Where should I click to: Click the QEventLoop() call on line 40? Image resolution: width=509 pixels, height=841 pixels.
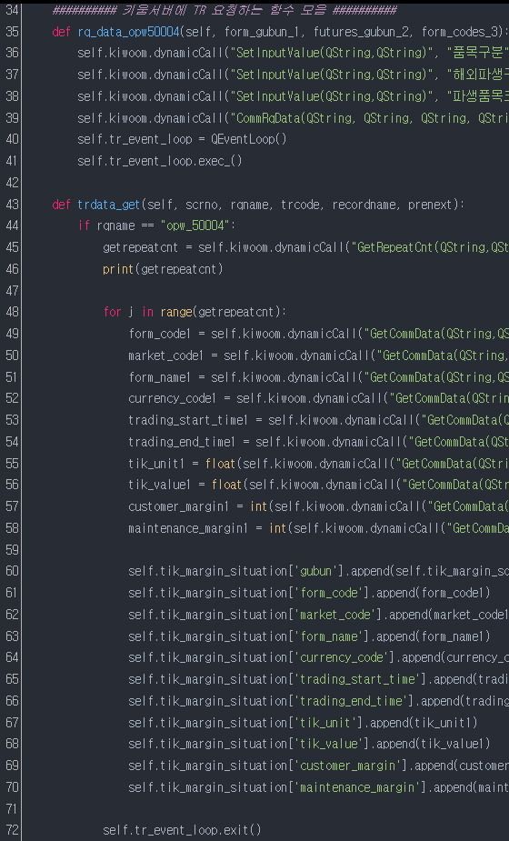point(249,139)
